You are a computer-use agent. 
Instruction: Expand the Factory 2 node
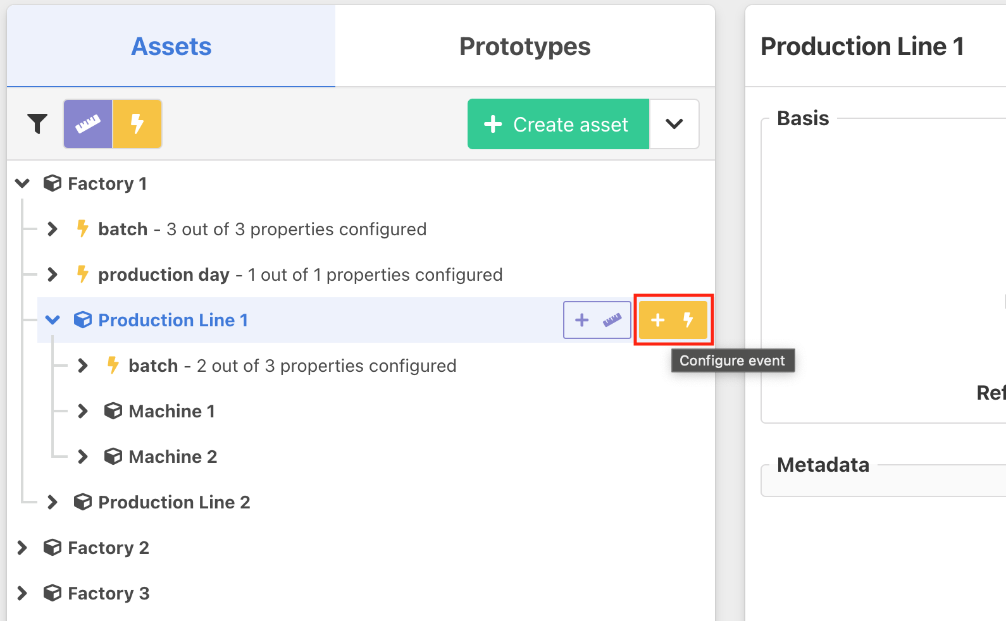pos(22,548)
